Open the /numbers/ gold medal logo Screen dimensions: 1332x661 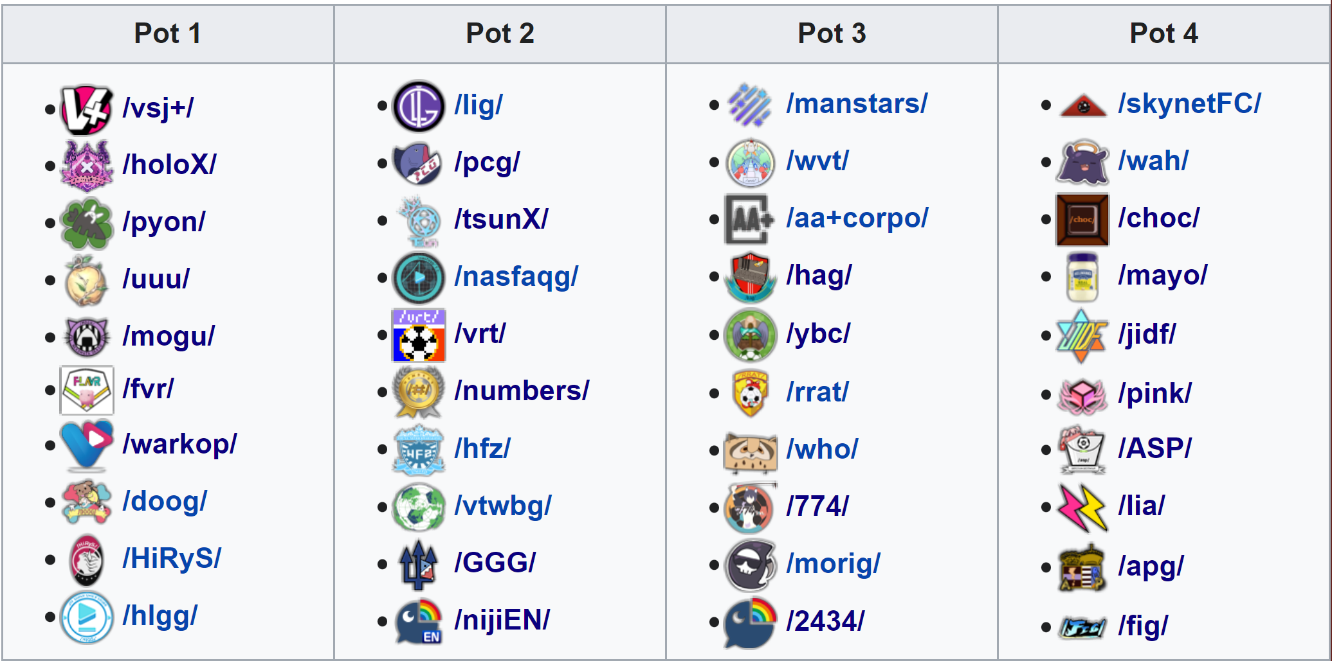tap(419, 392)
